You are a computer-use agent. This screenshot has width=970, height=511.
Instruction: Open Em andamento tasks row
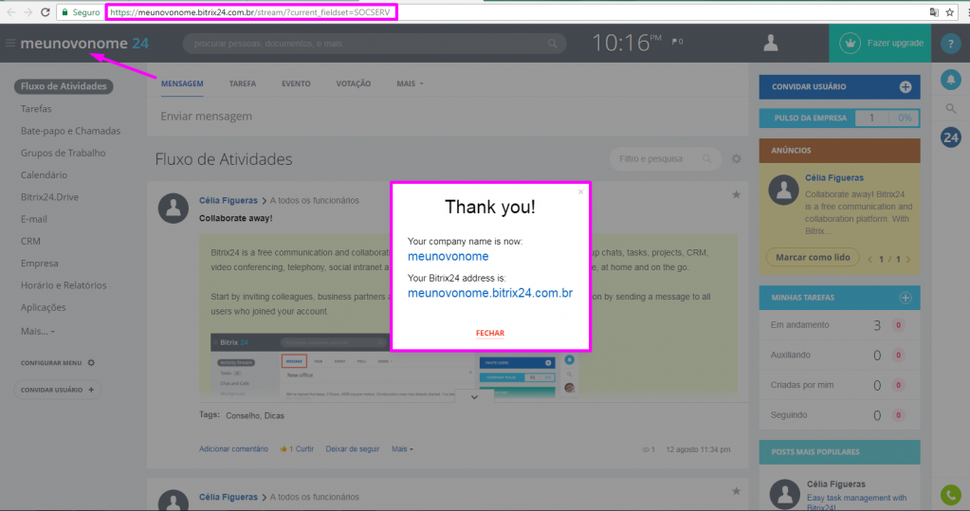coord(839,325)
